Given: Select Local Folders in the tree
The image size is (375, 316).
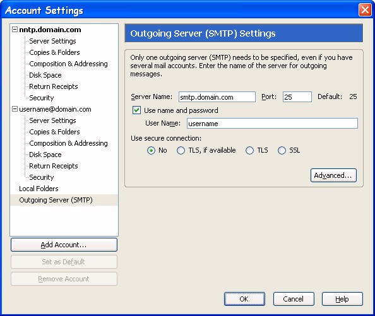Looking at the screenshot, I should click(x=39, y=189).
